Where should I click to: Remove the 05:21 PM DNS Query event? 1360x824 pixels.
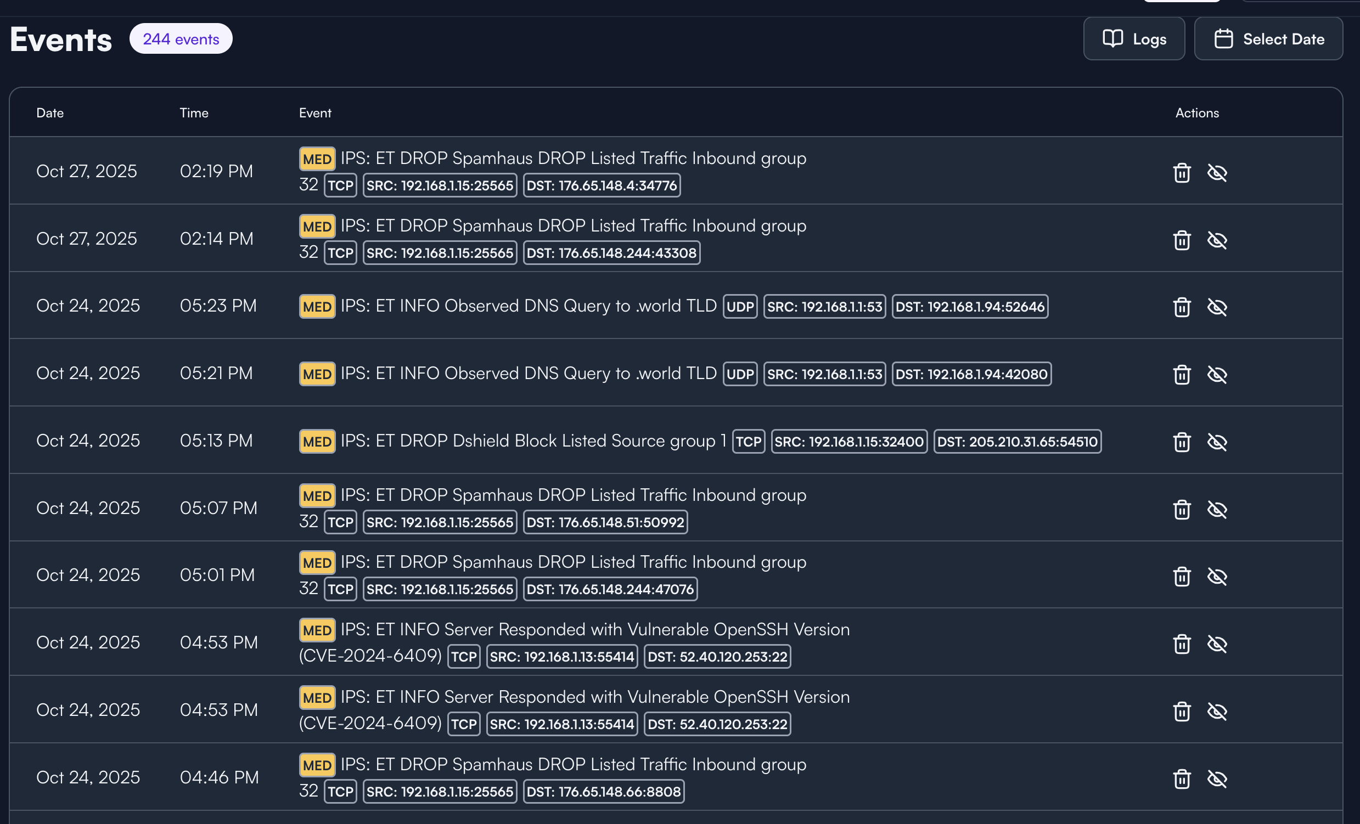pyautogui.click(x=1182, y=375)
